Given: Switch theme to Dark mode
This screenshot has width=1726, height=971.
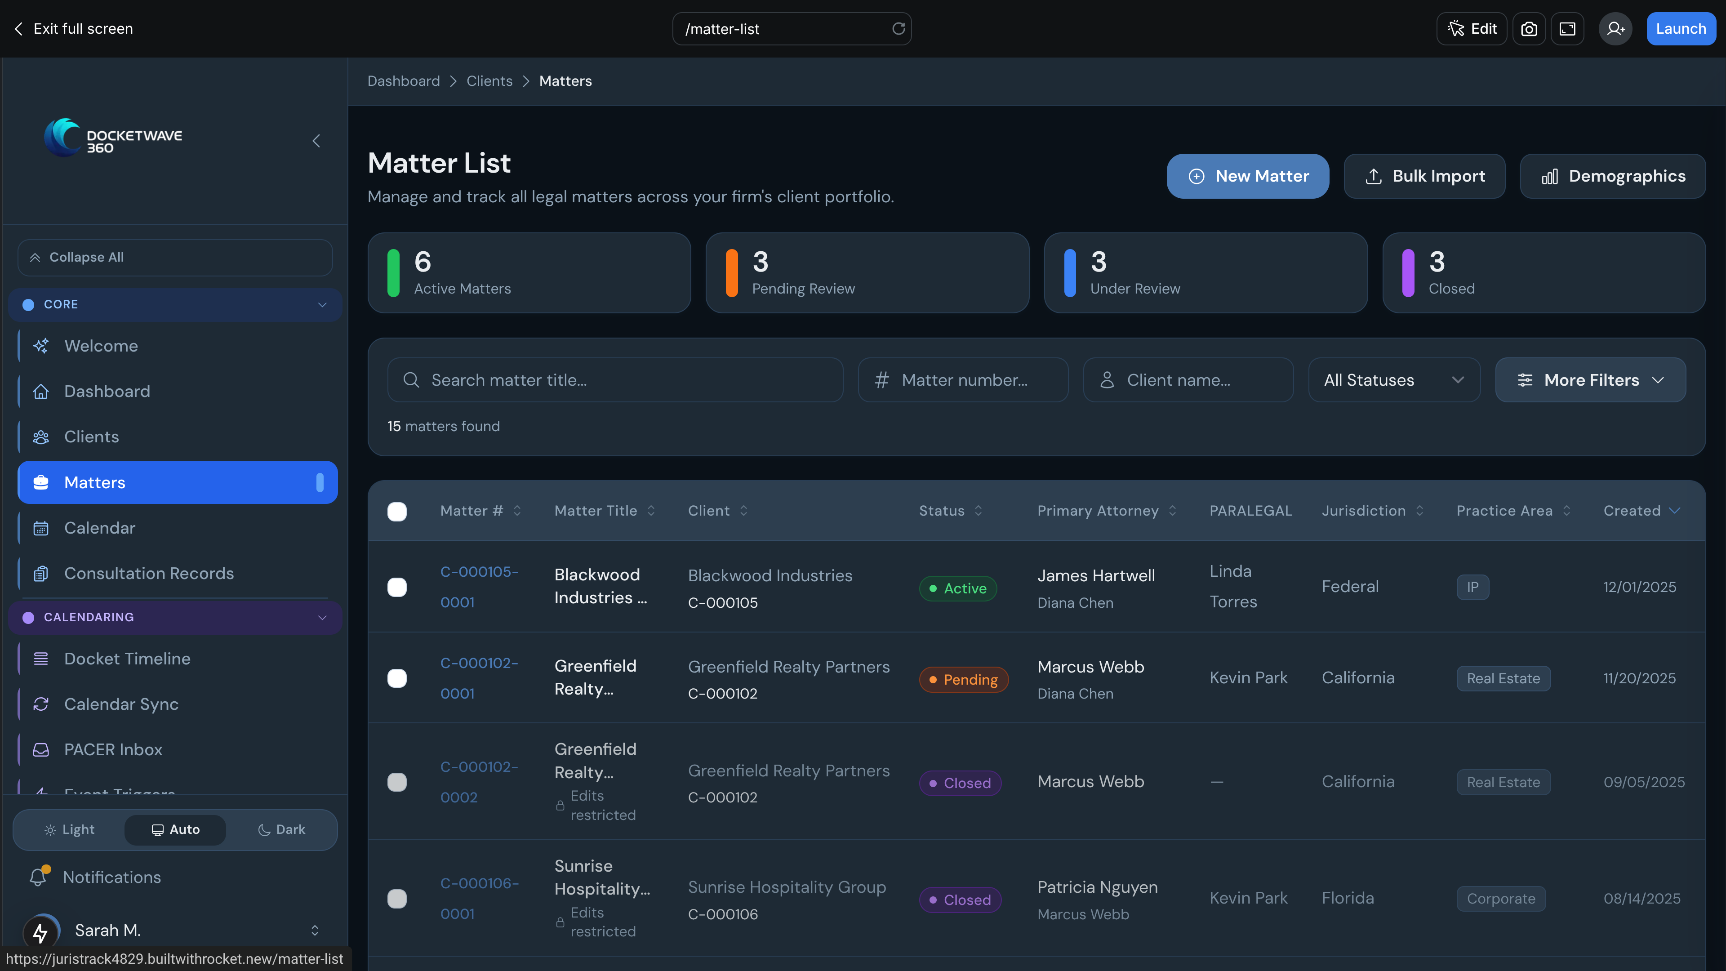Looking at the screenshot, I should [281, 829].
